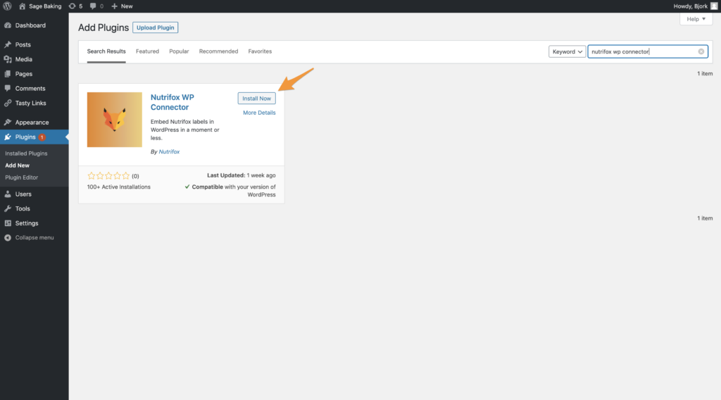Click the Sage Baking site name
The height and width of the screenshot is (400, 721).
(45, 6)
